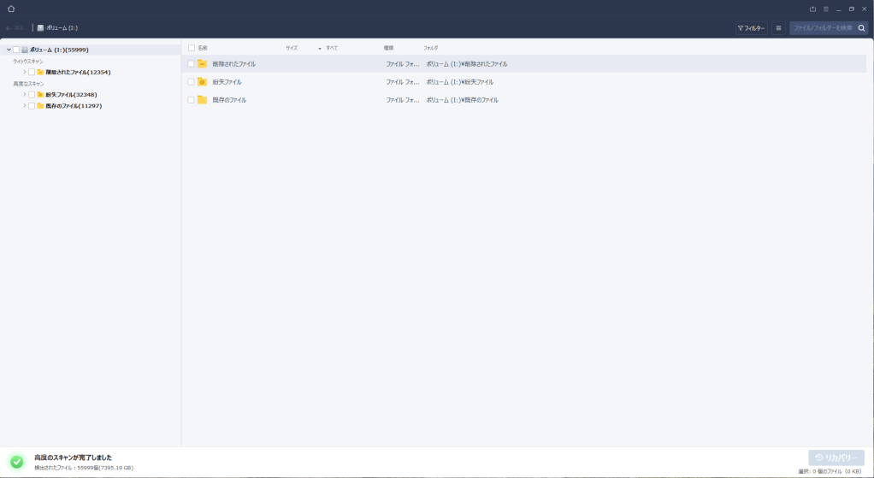Collapse the ボリューム (I:)(55999) tree node
The width and height of the screenshot is (874, 478).
[x=9, y=50]
